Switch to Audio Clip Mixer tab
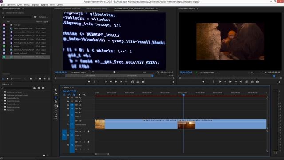 (x=98, y=8)
